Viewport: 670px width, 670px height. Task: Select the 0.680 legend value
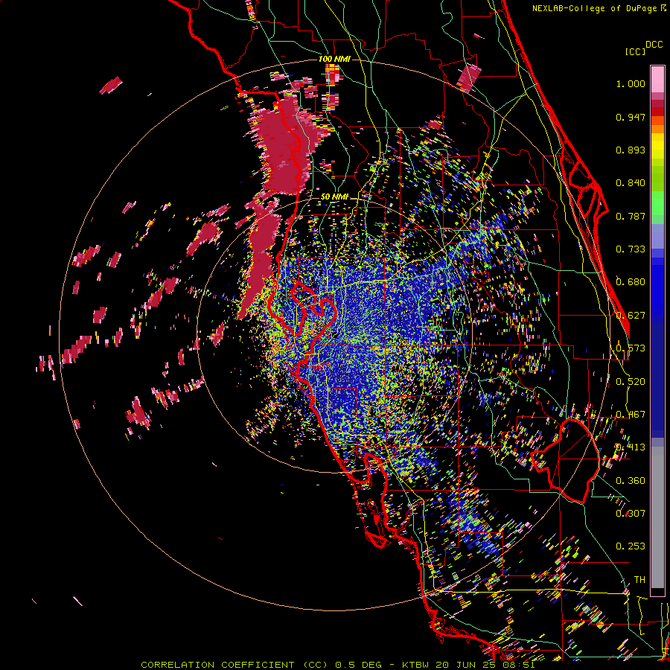pyautogui.click(x=631, y=282)
